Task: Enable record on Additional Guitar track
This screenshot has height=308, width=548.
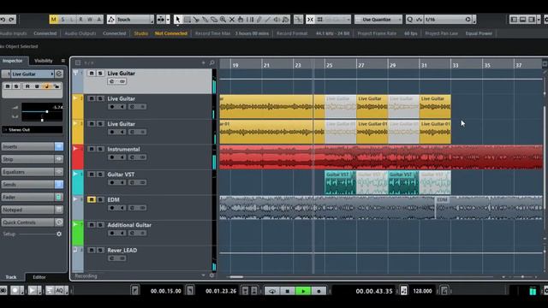Action: (x=112, y=234)
